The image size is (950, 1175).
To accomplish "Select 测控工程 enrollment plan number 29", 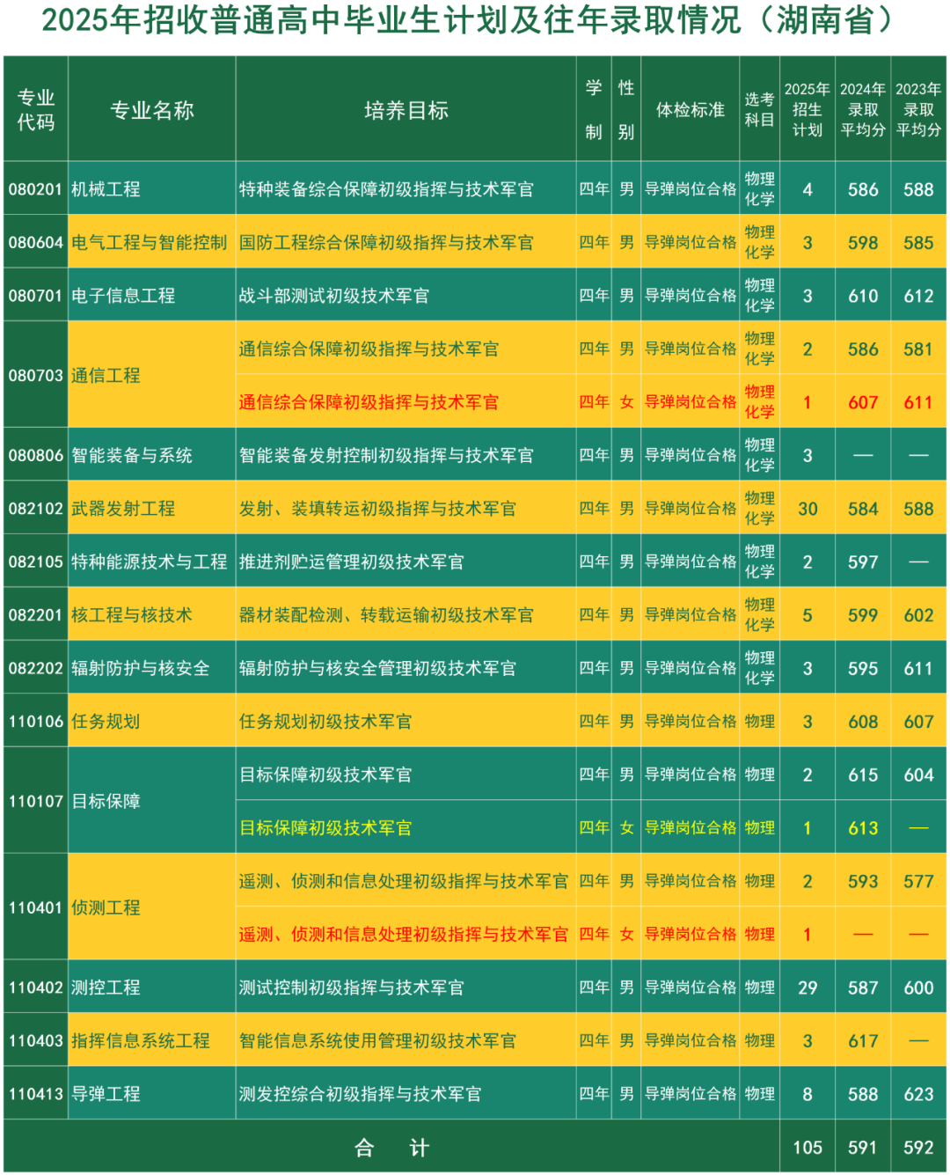I will click(x=807, y=988).
